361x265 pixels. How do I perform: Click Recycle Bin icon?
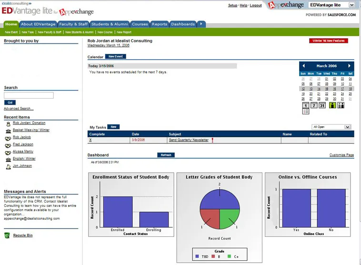(x=7, y=235)
